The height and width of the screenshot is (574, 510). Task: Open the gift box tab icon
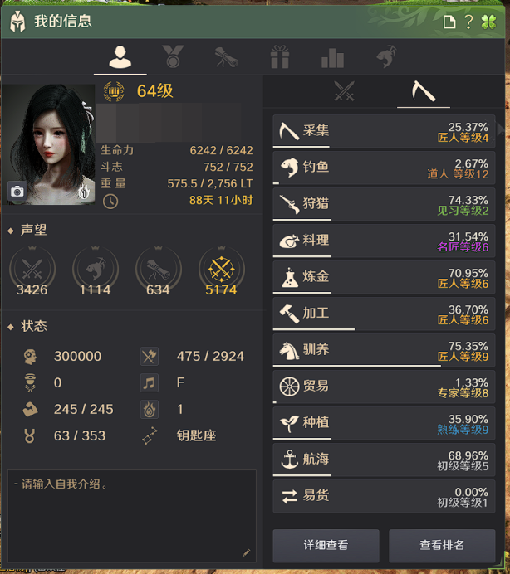pyautogui.click(x=280, y=56)
